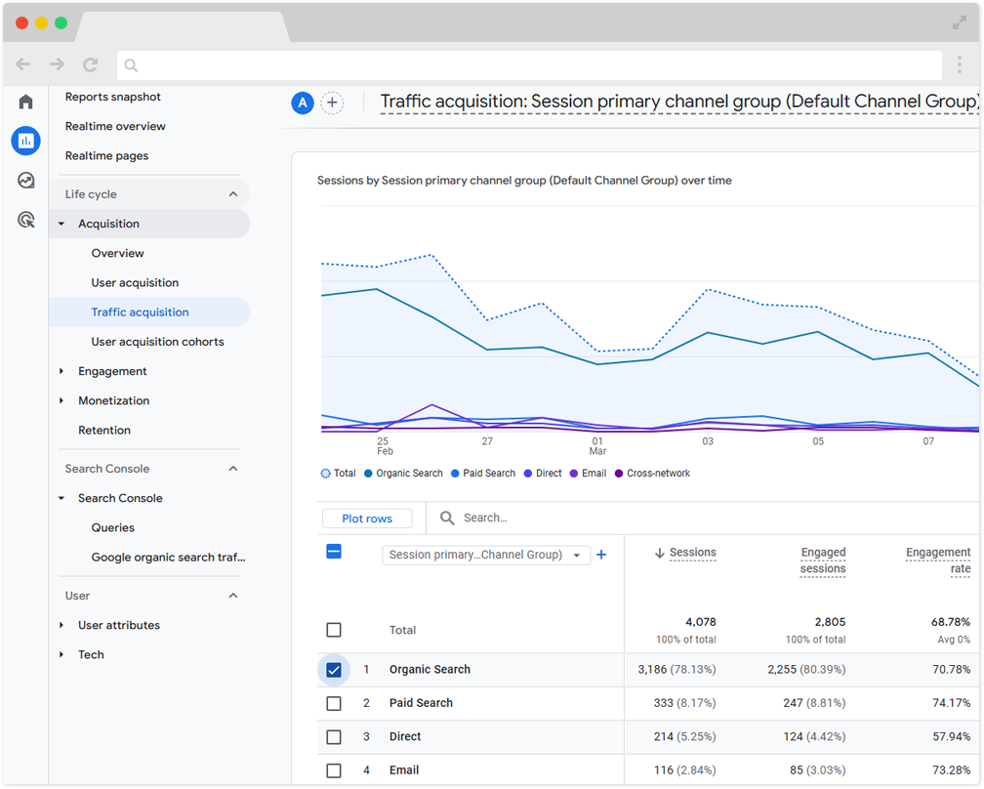984x789 pixels.
Task: Open Google organic search traffic report
Action: pyautogui.click(x=168, y=557)
